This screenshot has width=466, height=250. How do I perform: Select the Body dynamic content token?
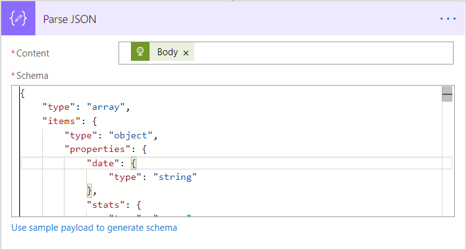(x=163, y=51)
